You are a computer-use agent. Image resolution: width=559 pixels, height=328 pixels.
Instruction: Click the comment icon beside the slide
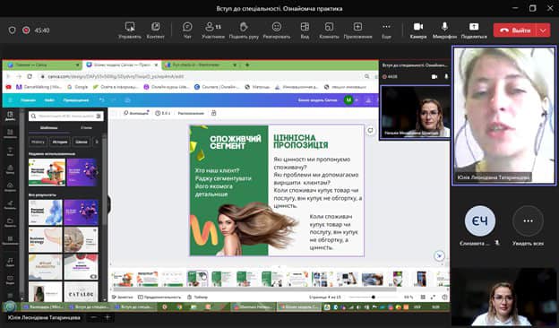[370, 131]
